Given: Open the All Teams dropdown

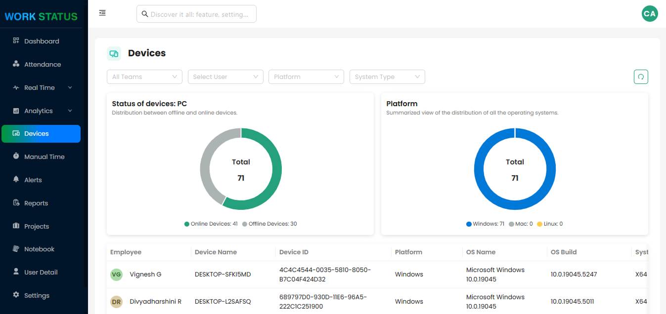Looking at the screenshot, I should [x=144, y=77].
